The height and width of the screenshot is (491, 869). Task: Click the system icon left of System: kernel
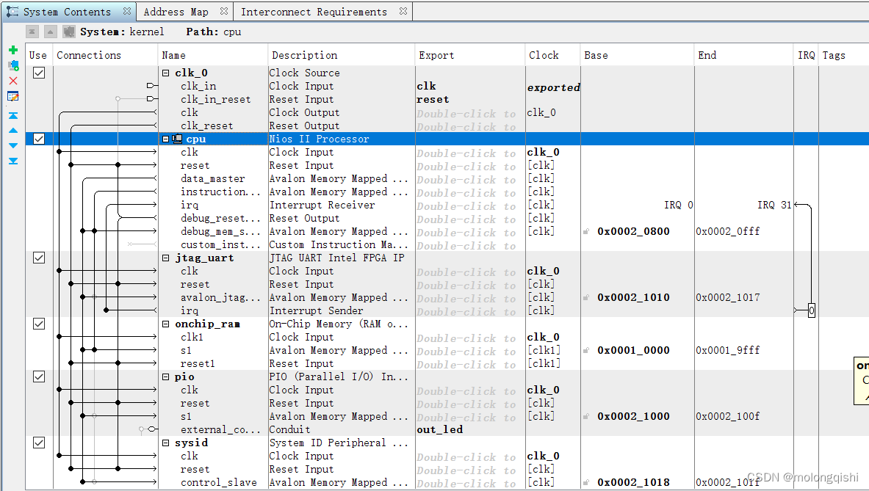(69, 32)
